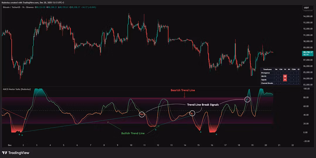
Task: Click the Bearish Trend Line label
Action: (x=183, y=90)
